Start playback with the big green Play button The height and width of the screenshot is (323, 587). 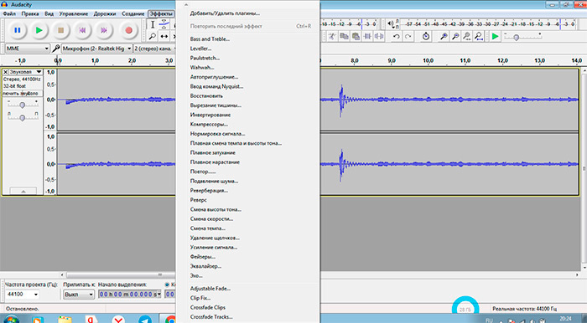point(39,30)
